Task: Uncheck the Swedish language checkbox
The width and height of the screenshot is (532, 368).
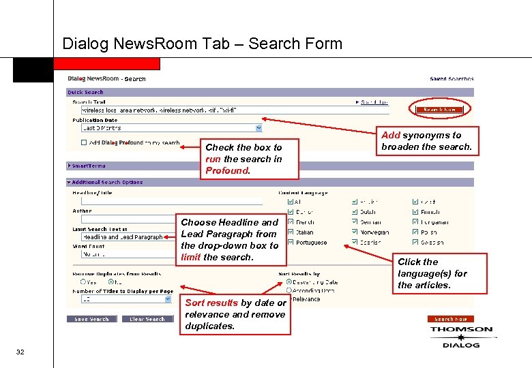Action: coord(415,243)
